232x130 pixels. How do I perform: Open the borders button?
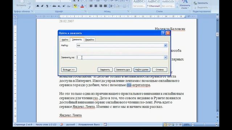tap(124, 6)
